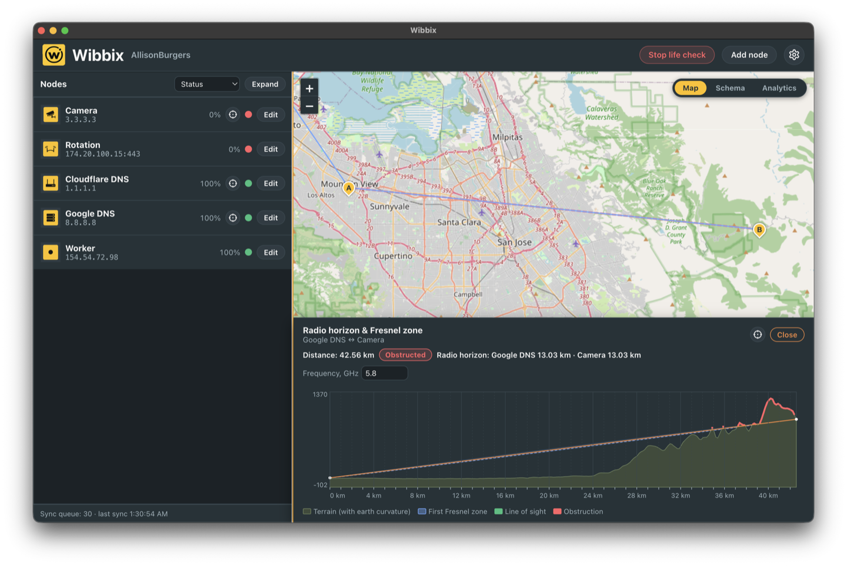Image resolution: width=847 pixels, height=566 pixels.
Task: Click Google DNS green status dot
Action: pos(248,218)
